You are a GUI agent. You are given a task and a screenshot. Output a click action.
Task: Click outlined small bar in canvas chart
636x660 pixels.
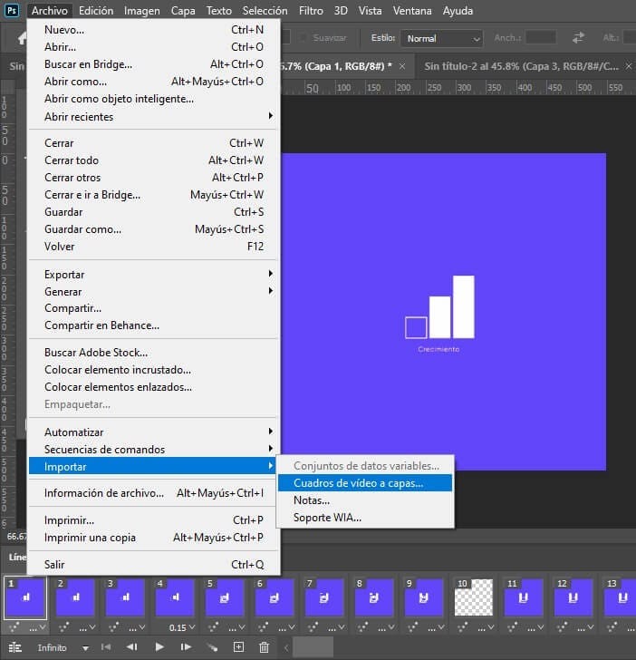[x=416, y=327]
